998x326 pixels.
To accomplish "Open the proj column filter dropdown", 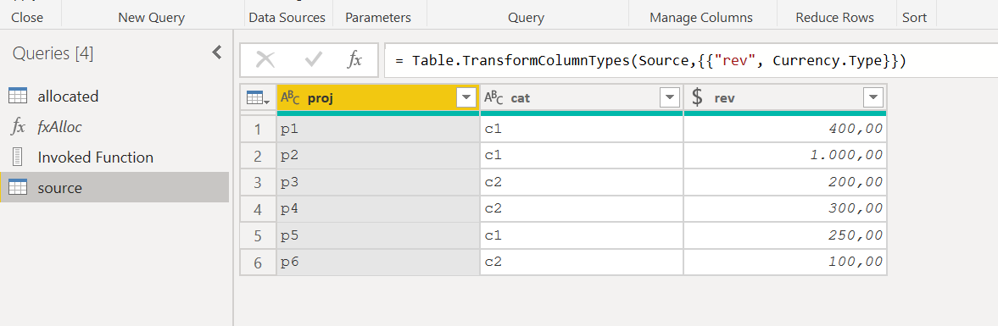I will tap(466, 98).
